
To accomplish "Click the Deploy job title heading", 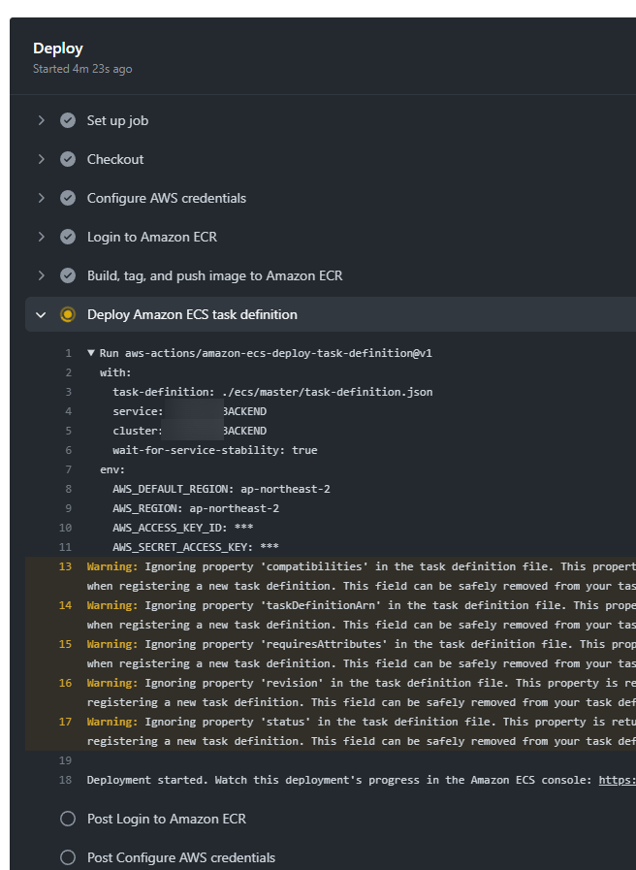I will [x=58, y=48].
